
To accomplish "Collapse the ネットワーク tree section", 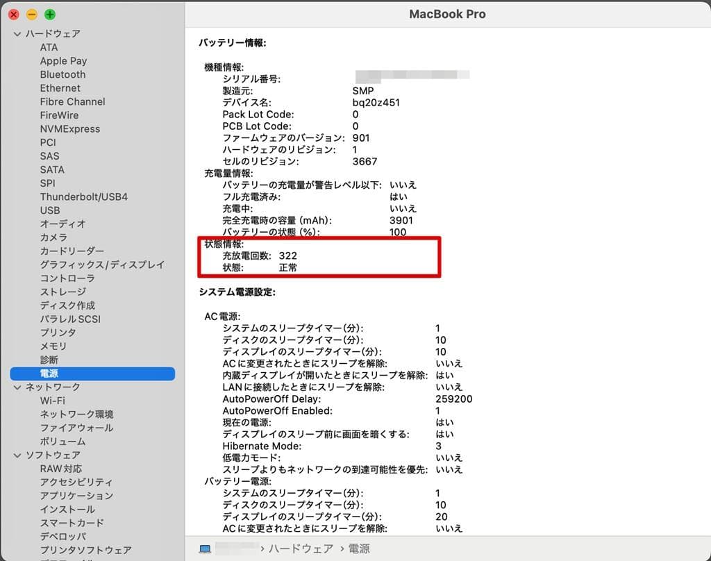I will coord(18,387).
